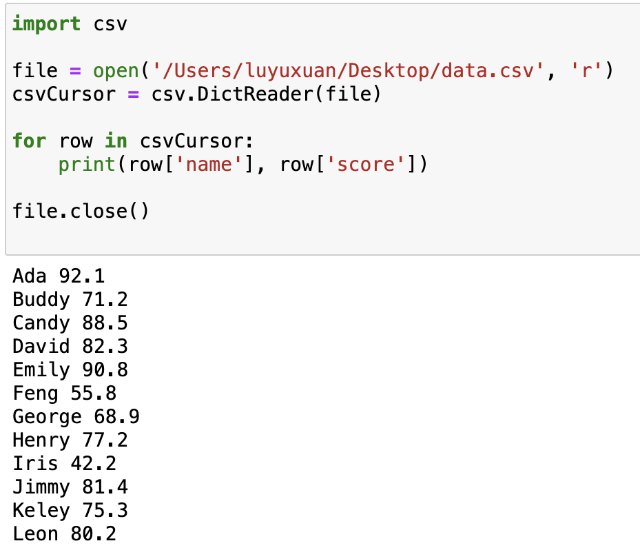Click output line Emily 90.8
The width and height of the screenshot is (640, 550).
pyautogui.click(x=70, y=370)
